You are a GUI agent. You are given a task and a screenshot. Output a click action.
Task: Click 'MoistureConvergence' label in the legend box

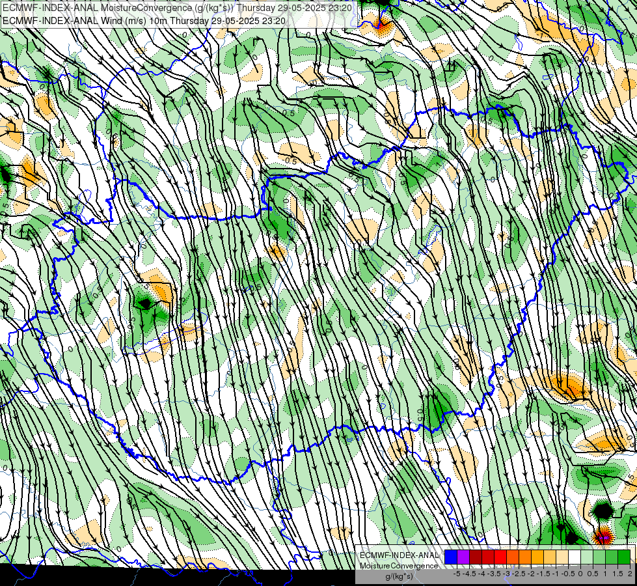coord(399,566)
